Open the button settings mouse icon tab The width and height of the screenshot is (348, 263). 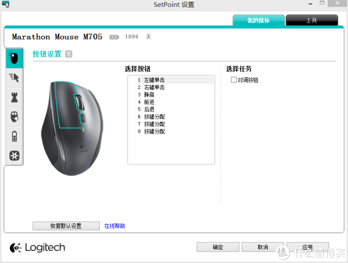click(x=14, y=58)
